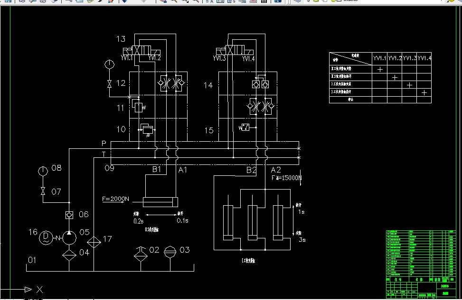Select the label 13

[x=121, y=39]
